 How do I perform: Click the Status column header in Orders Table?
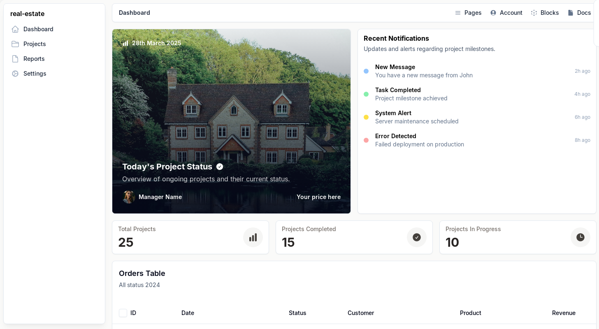pyautogui.click(x=297, y=313)
